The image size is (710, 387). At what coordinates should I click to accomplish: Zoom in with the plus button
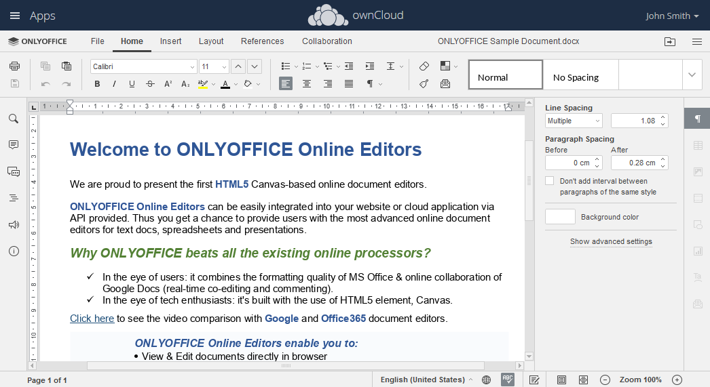[677, 380]
